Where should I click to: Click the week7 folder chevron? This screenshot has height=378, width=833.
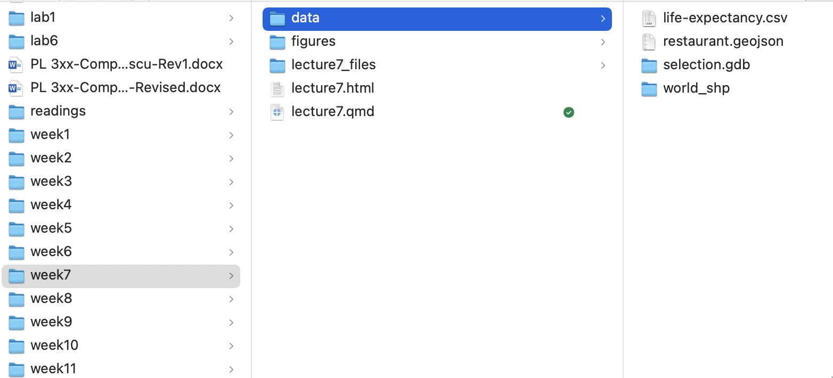[231, 276]
